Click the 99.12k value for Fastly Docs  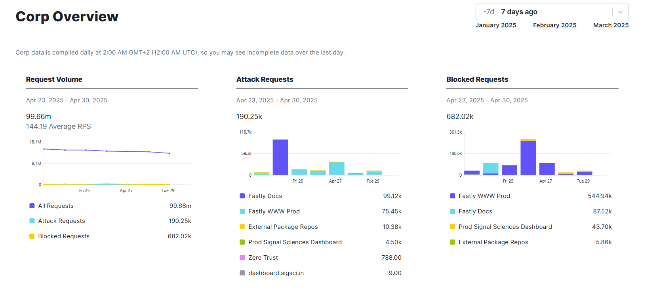[392, 196]
